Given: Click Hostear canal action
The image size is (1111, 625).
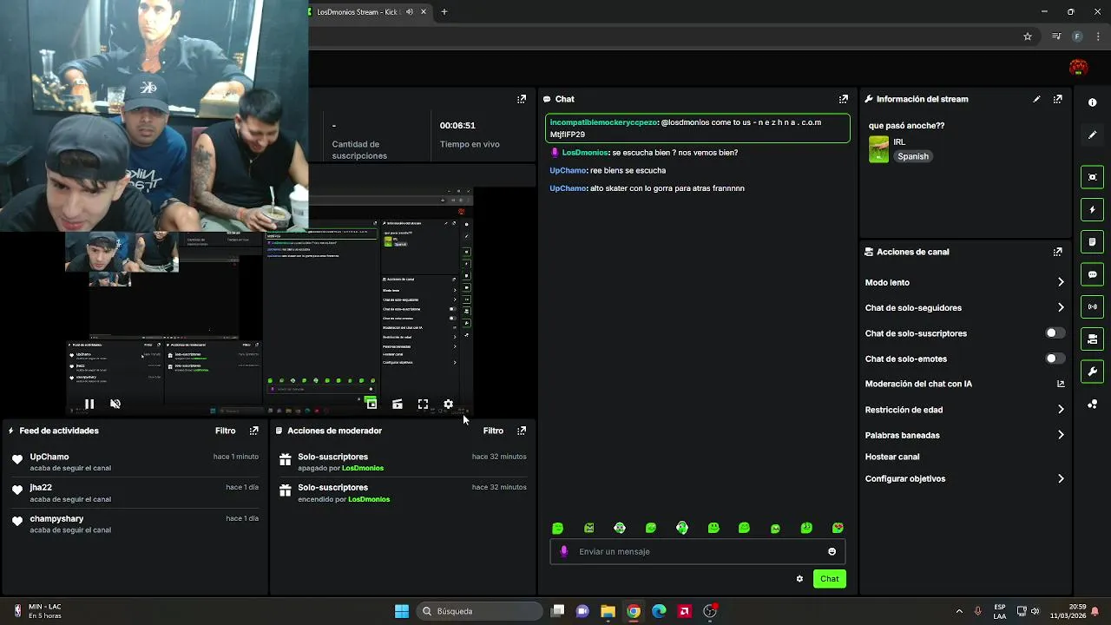Looking at the screenshot, I should click(x=892, y=457).
